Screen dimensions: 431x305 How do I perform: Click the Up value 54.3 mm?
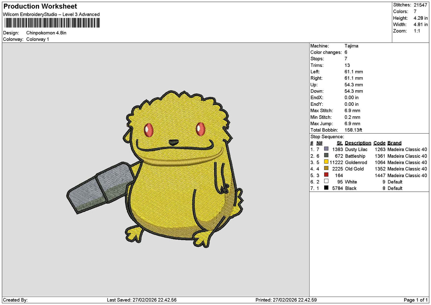click(x=354, y=85)
